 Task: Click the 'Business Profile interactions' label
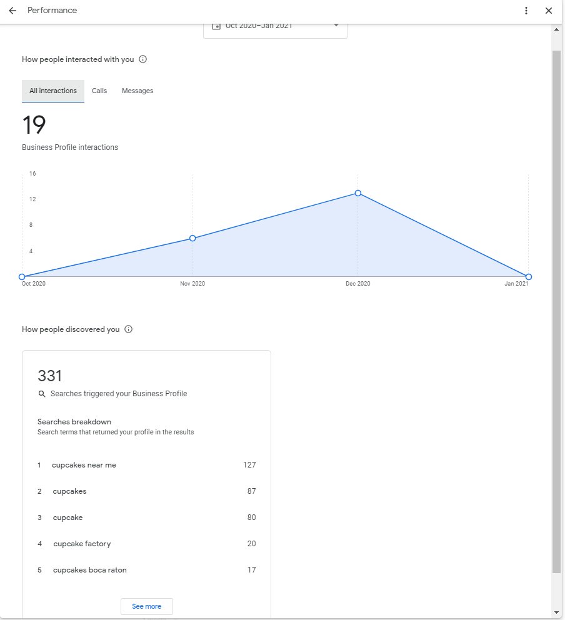(70, 147)
